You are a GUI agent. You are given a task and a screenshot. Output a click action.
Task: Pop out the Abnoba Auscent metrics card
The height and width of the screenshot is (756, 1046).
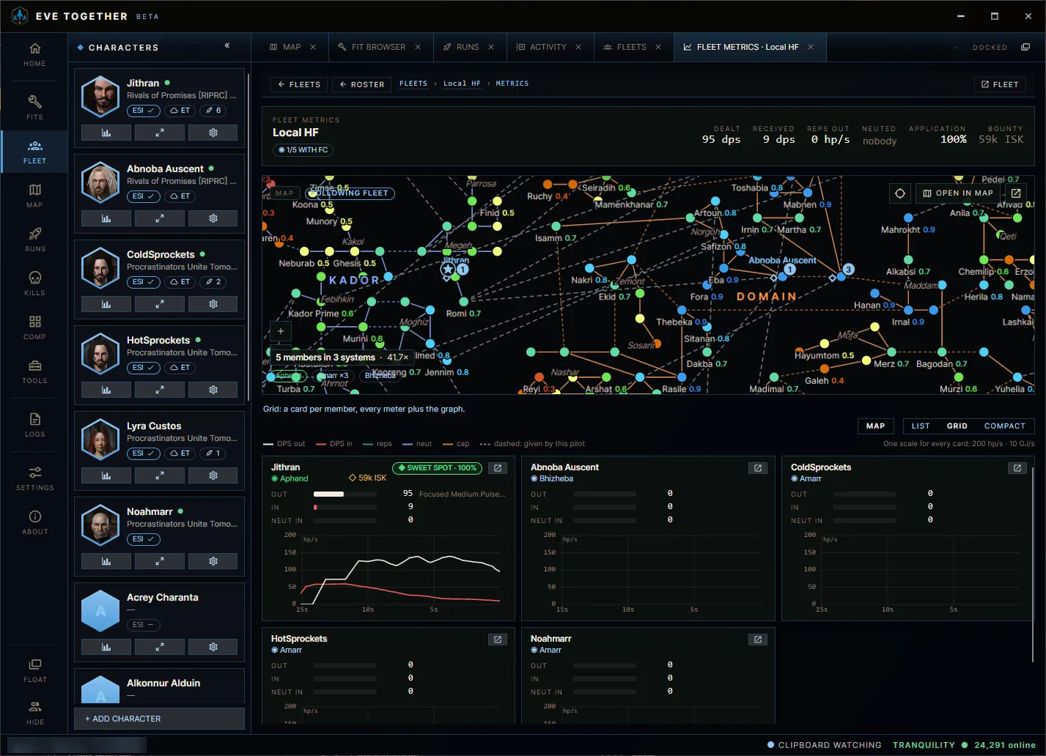(758, 468)
